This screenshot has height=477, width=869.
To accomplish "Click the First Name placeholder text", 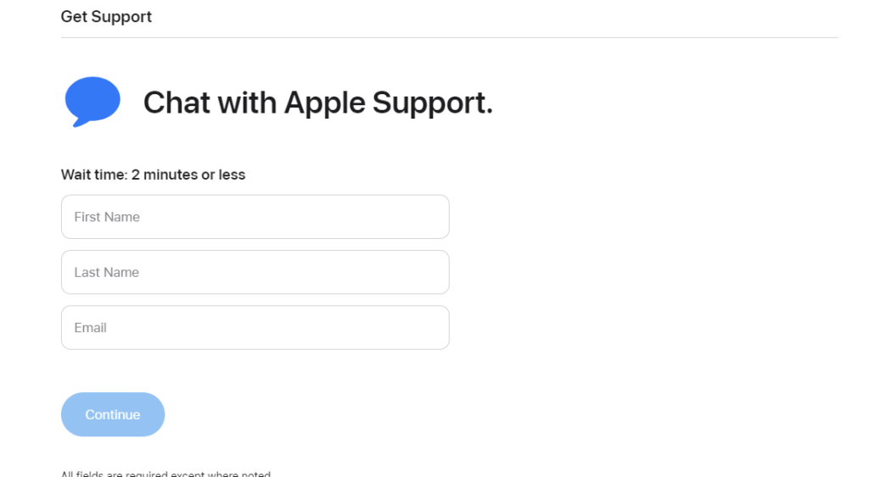I will click(107, 217).
